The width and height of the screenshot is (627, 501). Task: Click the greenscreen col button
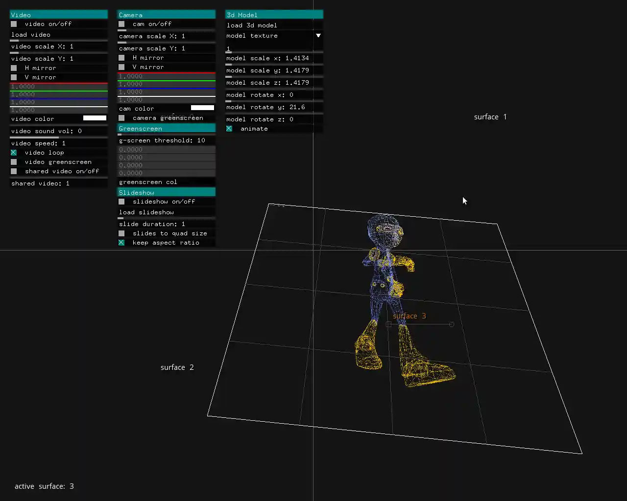tap(167, 182)
